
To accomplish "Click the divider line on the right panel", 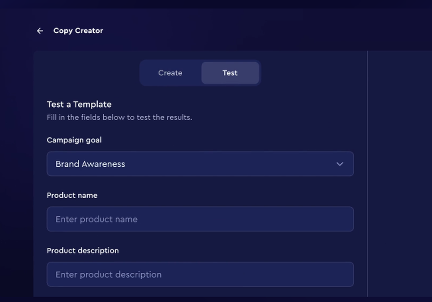I will tap(367, 172).
